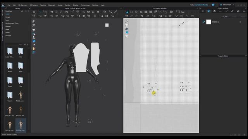
Task: Collapse the Property Editor panel arrow
Action: coord(200,56)
